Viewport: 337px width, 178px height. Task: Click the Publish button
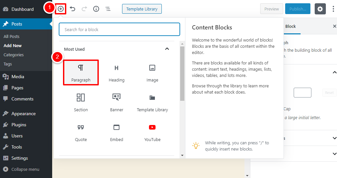tap(298, 9)
